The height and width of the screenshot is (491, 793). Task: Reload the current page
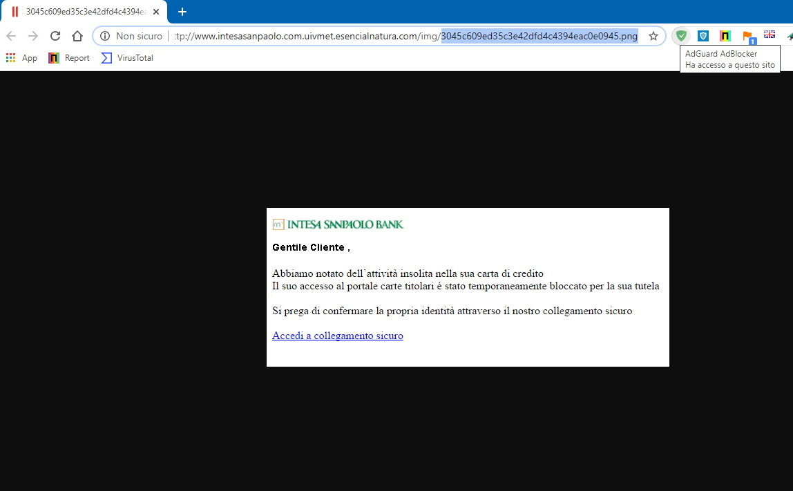pyautogui.click(x=55, y=36)
